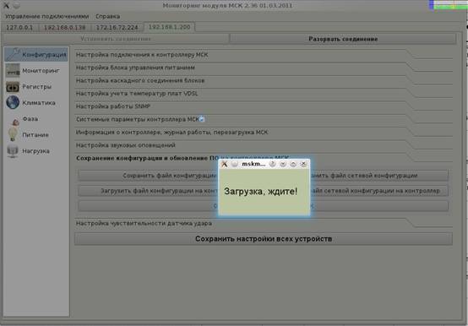This screenshot has height=326, width=468.
Task: Click Сохранить файл конфигурации button
Action: tap(149, 176)
